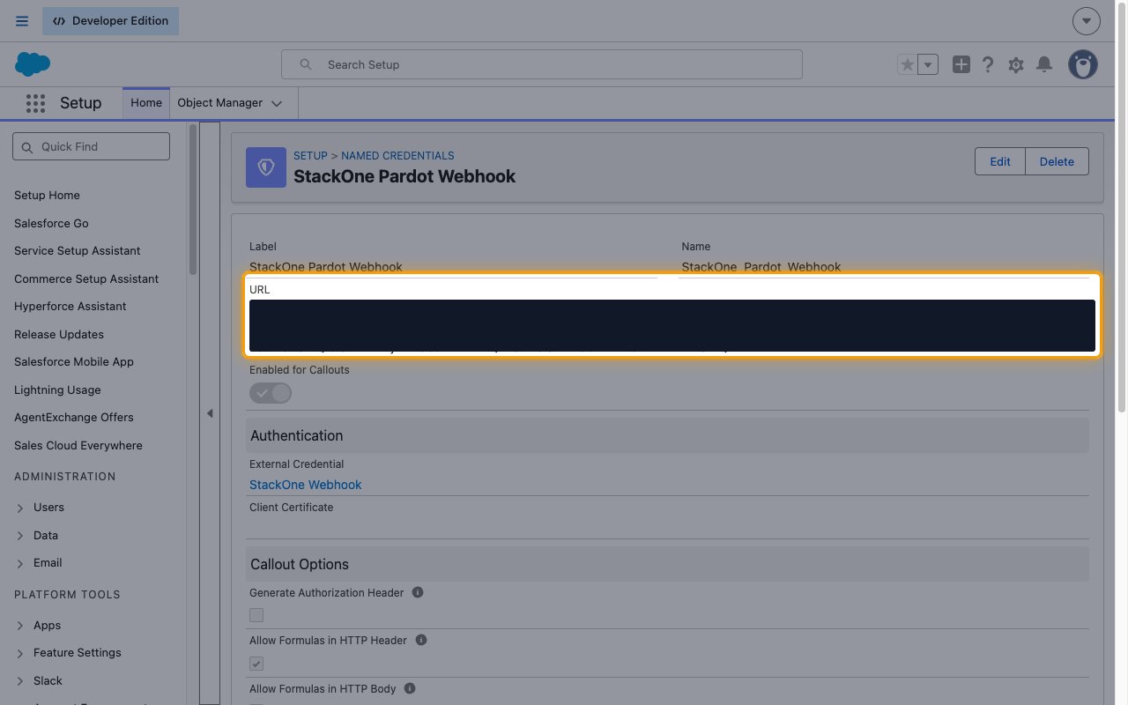Switch to the Object Manager tab
The height and width of the screenshot is (705, 1128).
220,102
